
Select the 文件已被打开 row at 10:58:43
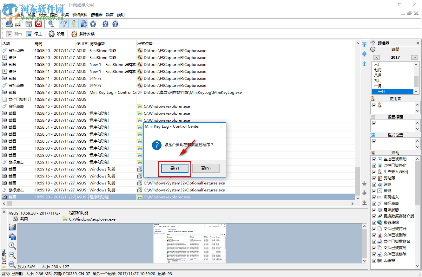pos(178,100)
